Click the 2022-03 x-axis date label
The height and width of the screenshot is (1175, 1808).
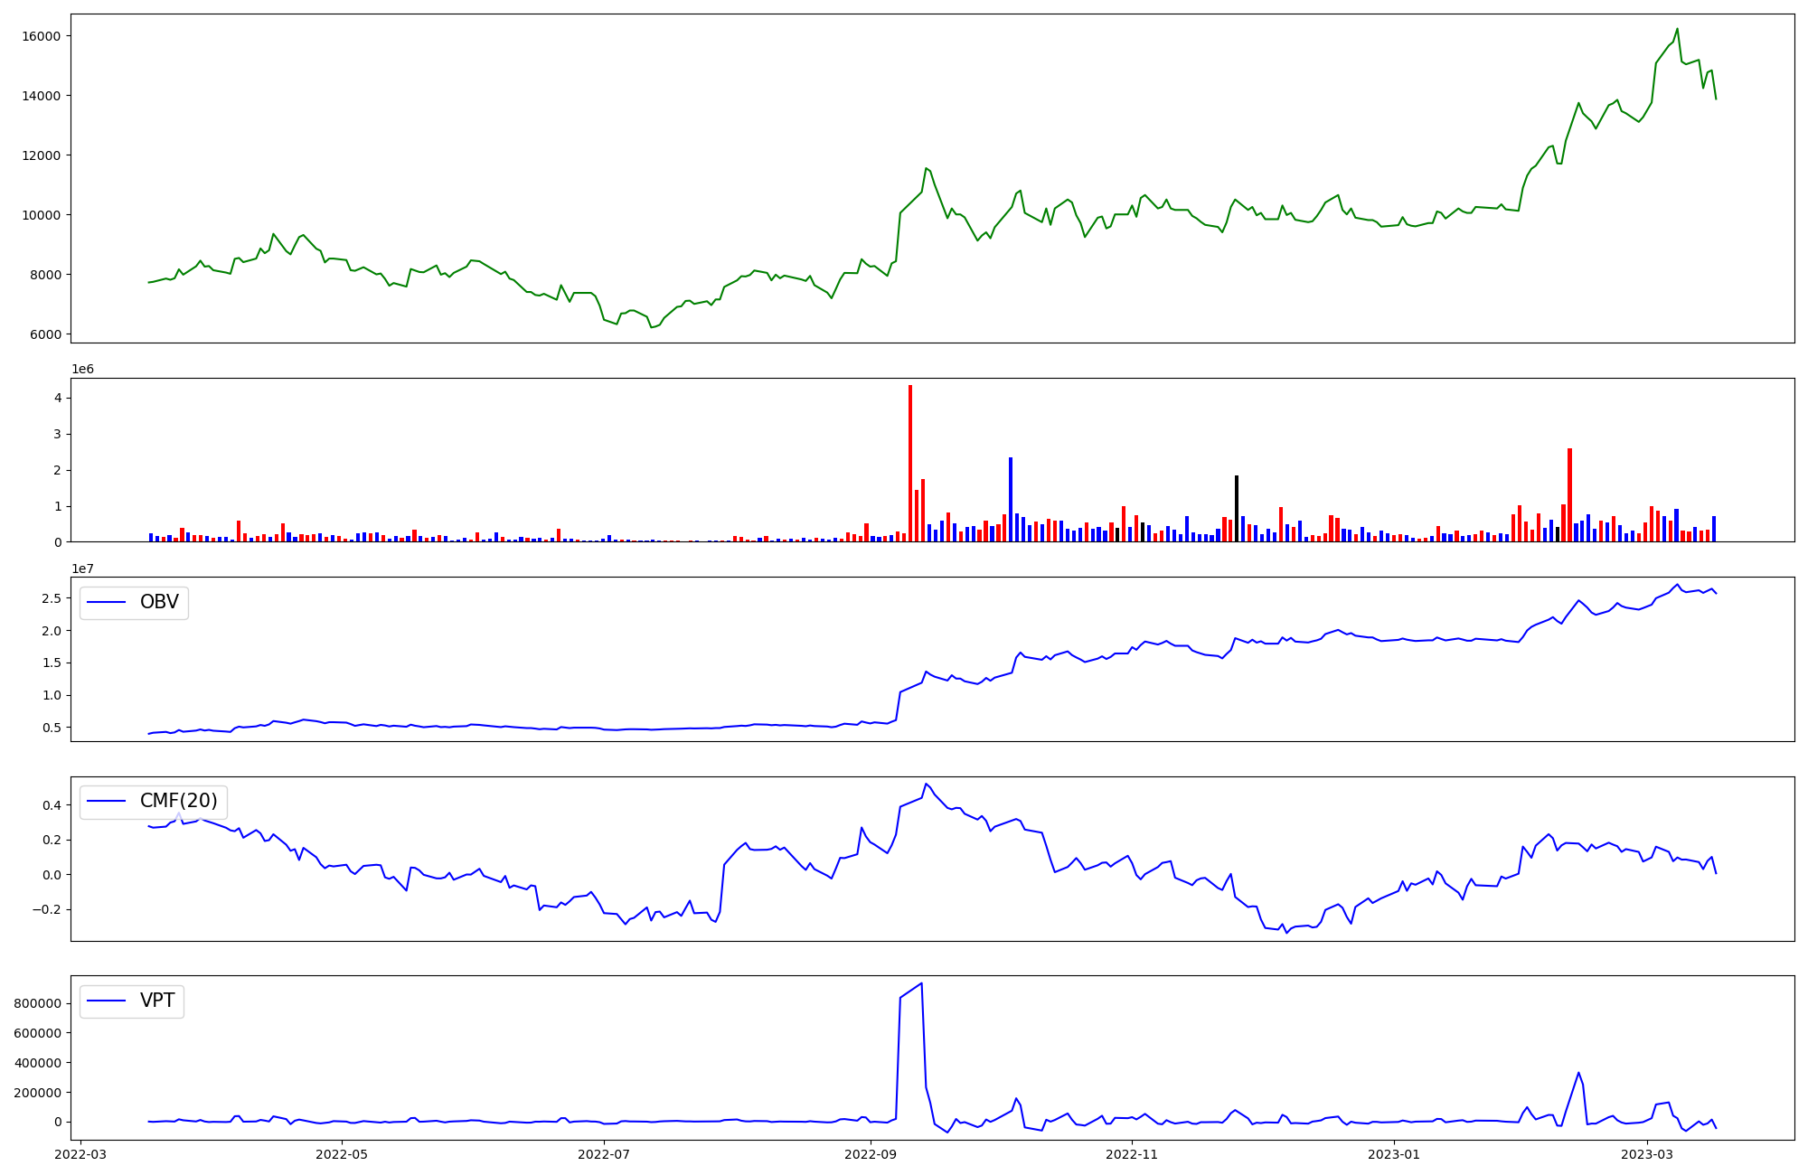81,1154
